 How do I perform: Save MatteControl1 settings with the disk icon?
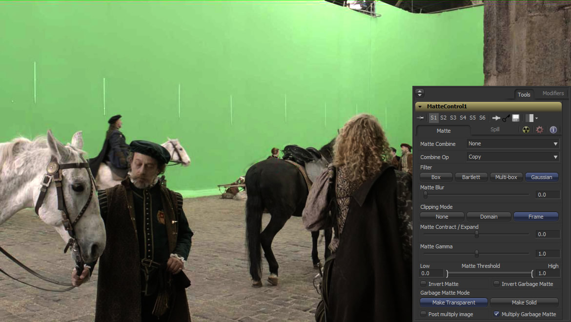tap(515, 118)
